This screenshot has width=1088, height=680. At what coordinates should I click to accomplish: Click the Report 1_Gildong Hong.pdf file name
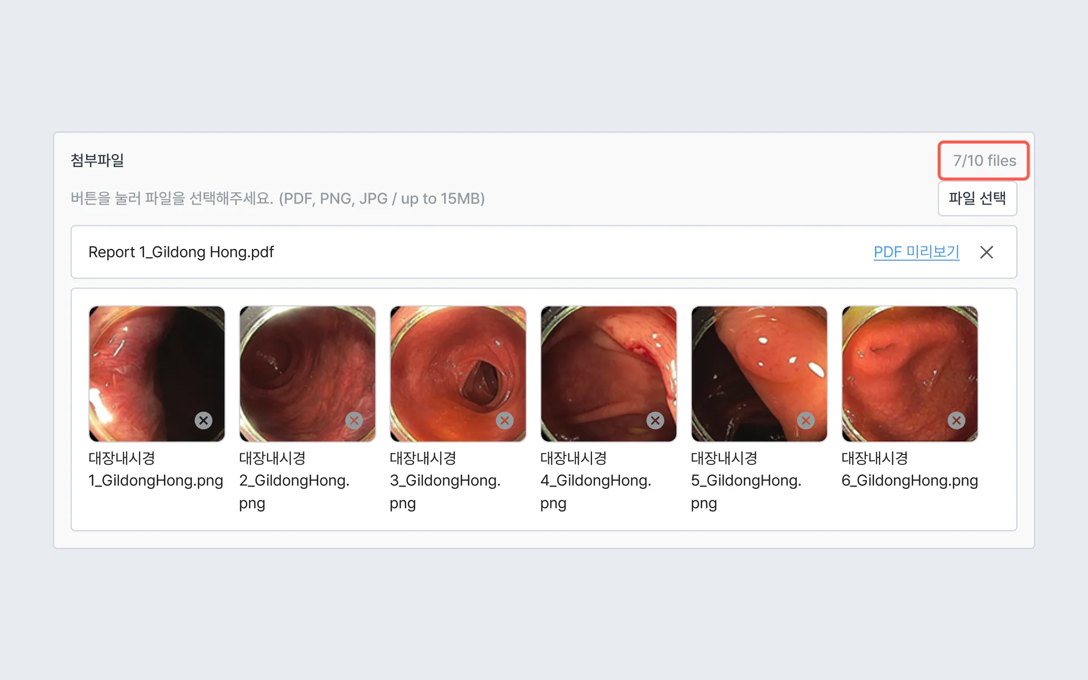tap(181, 252)
